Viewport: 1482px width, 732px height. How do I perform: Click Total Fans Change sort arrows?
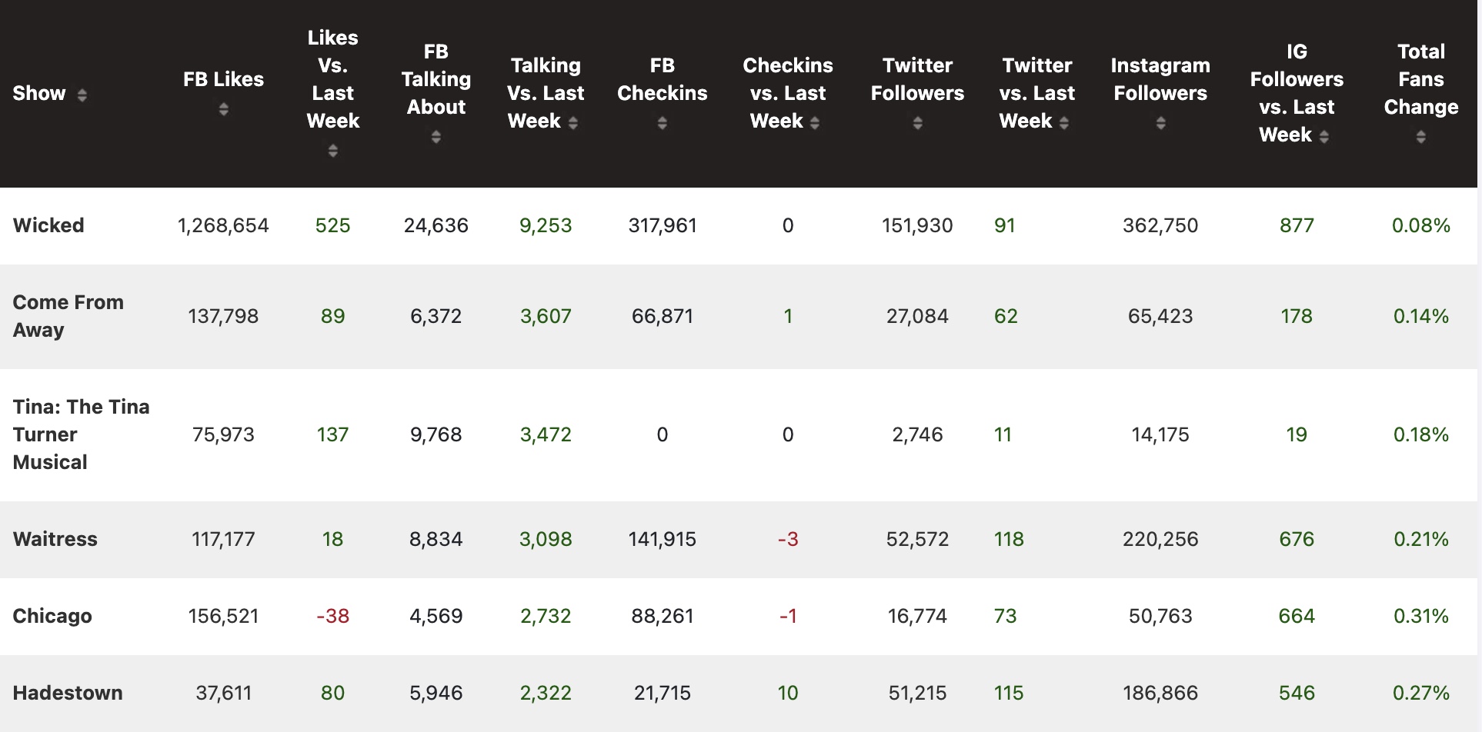click(x=1420, y=137)
